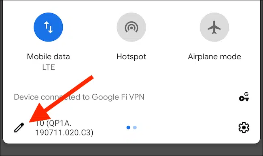Select first page indicator dot
The image size is (263, 156).
tap(128, 128)
